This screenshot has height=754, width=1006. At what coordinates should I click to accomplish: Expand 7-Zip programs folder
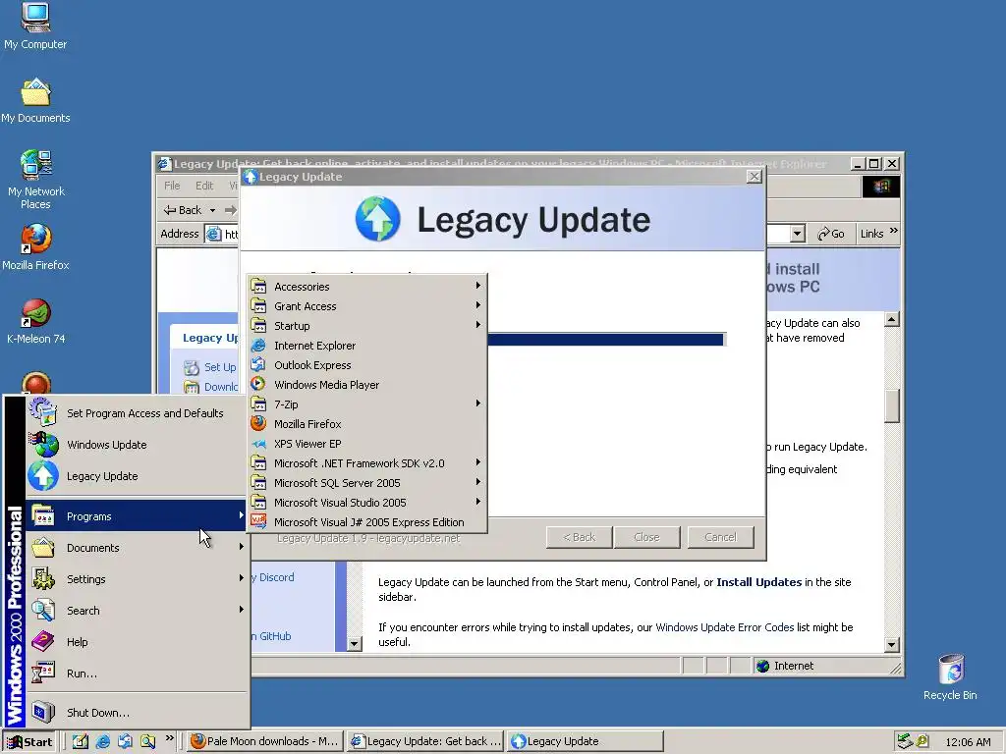[367, 404]
